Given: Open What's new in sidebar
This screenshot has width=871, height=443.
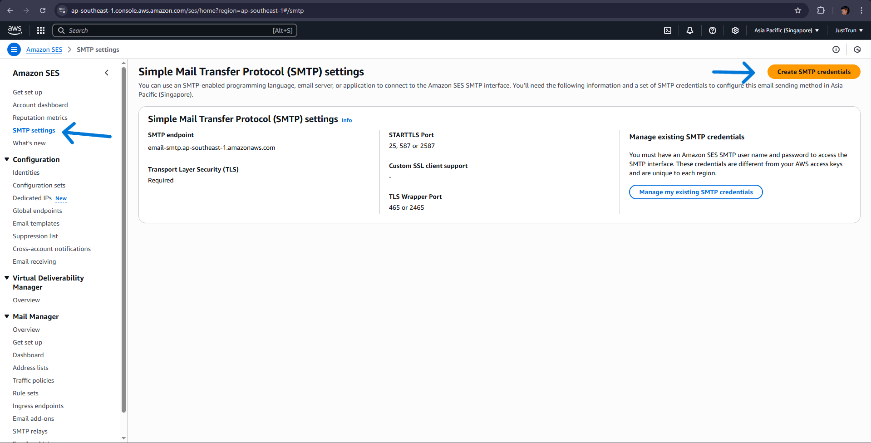Looking at the screenshot, I should pyautogui.click(x=29, y=143).
